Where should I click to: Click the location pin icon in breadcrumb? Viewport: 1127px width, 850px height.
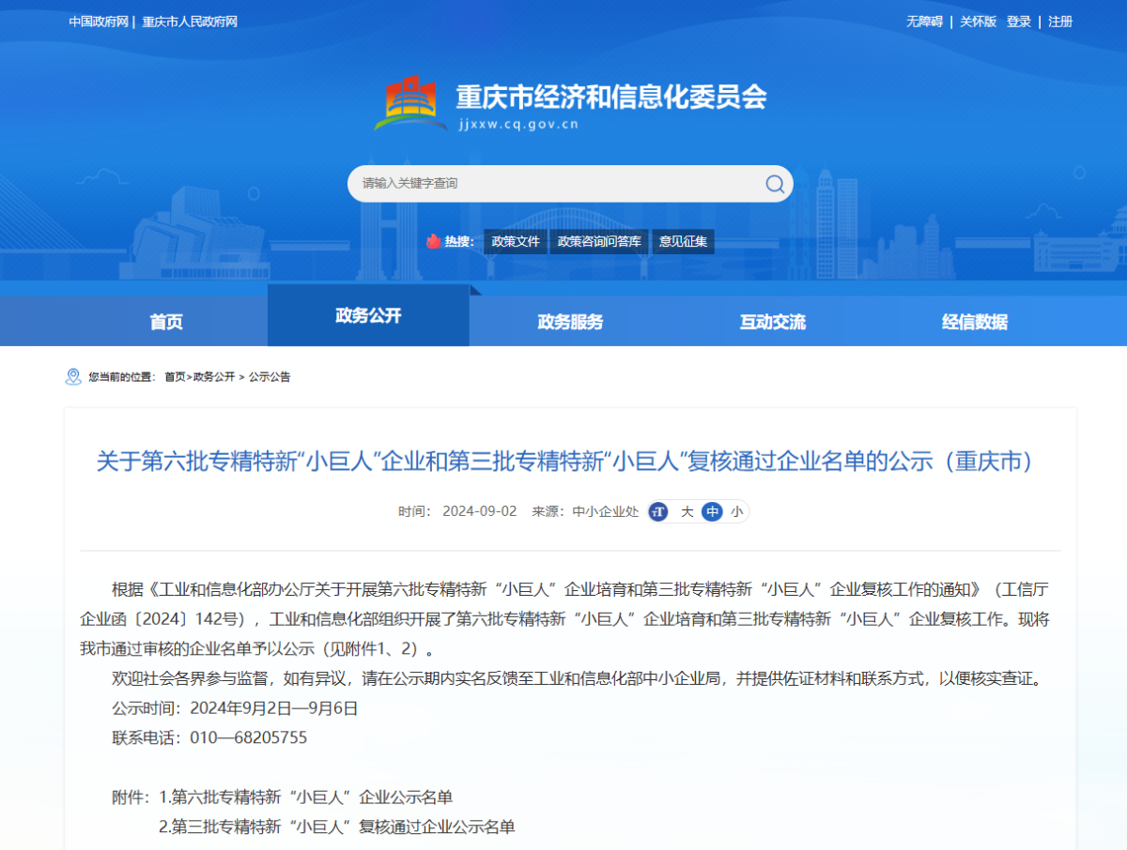[73, 376]
